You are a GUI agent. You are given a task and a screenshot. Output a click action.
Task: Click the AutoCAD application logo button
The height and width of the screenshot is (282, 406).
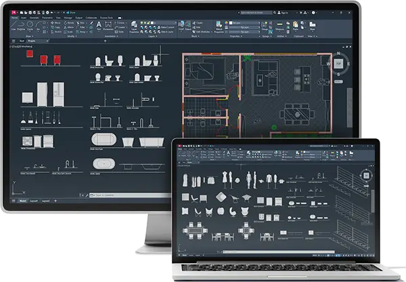pyautogui.click(x=14, y=12)
